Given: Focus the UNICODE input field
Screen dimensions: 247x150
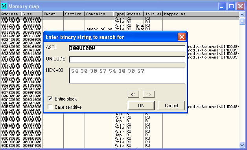Looking at the screenshot, I should tap(127, 60).
